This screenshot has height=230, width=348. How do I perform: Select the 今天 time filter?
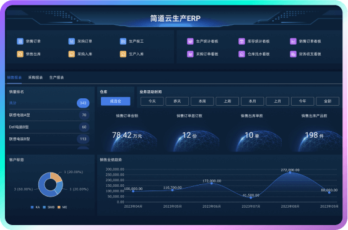pos(152,101)
